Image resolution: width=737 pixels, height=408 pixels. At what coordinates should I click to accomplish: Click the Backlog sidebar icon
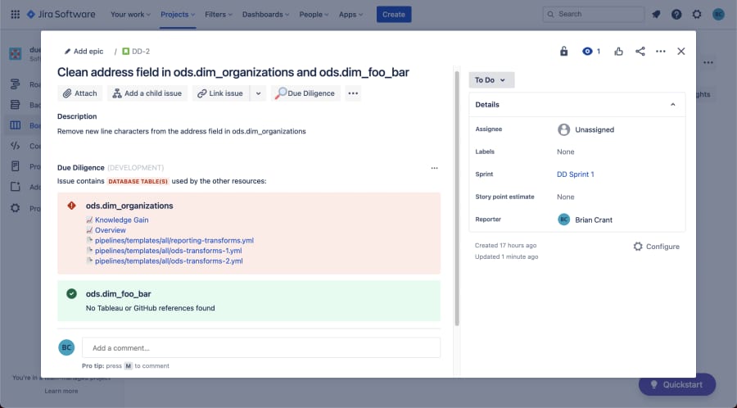[x=15, y=104]
